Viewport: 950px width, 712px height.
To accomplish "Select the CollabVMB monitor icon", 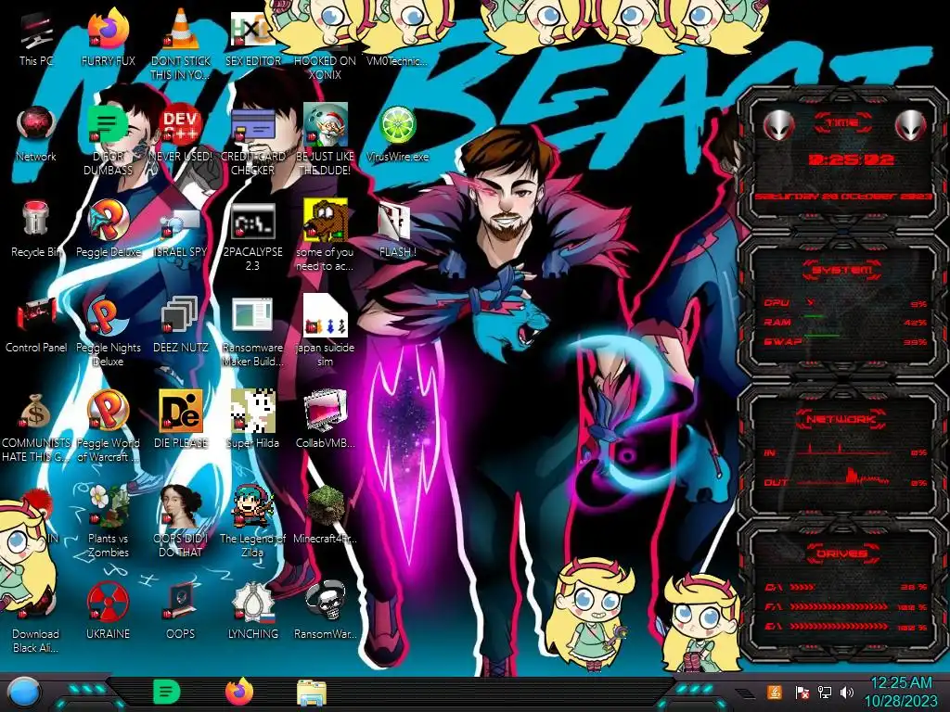I will (325, 420).
